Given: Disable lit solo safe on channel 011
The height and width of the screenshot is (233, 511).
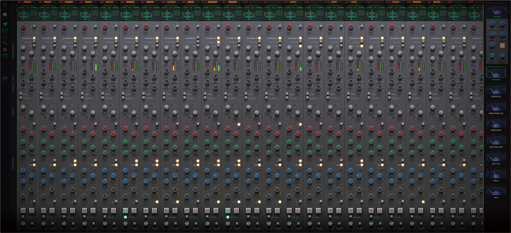Looking at the screenshot, I should pos(228,217).
